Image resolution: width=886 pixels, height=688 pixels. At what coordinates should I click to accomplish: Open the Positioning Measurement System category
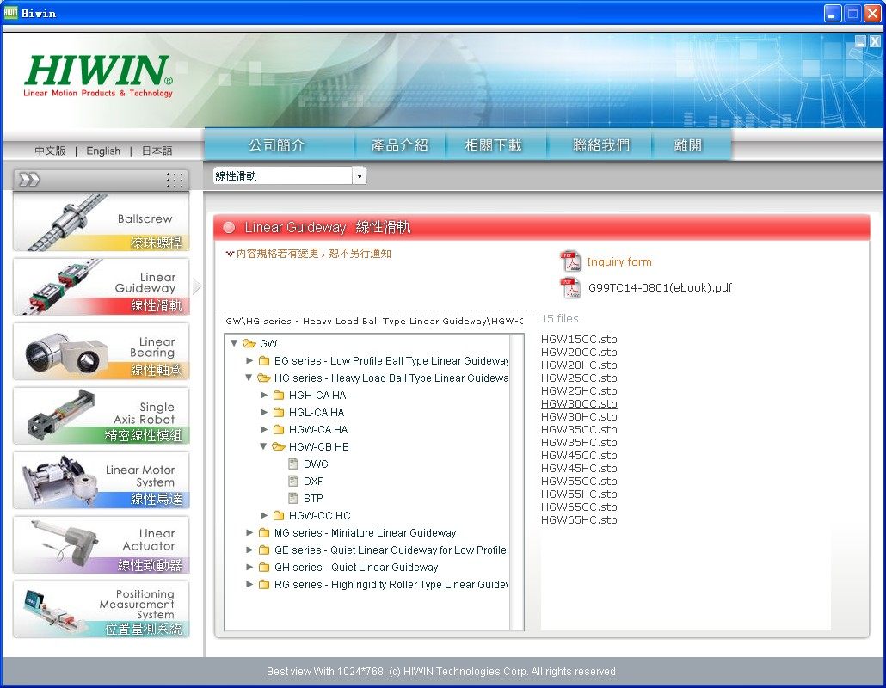click(x=102, y=610)
